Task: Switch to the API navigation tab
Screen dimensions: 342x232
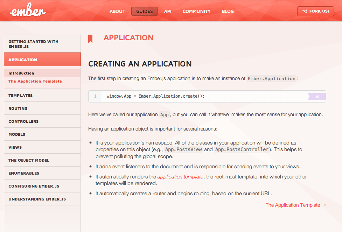Action: 168,11
